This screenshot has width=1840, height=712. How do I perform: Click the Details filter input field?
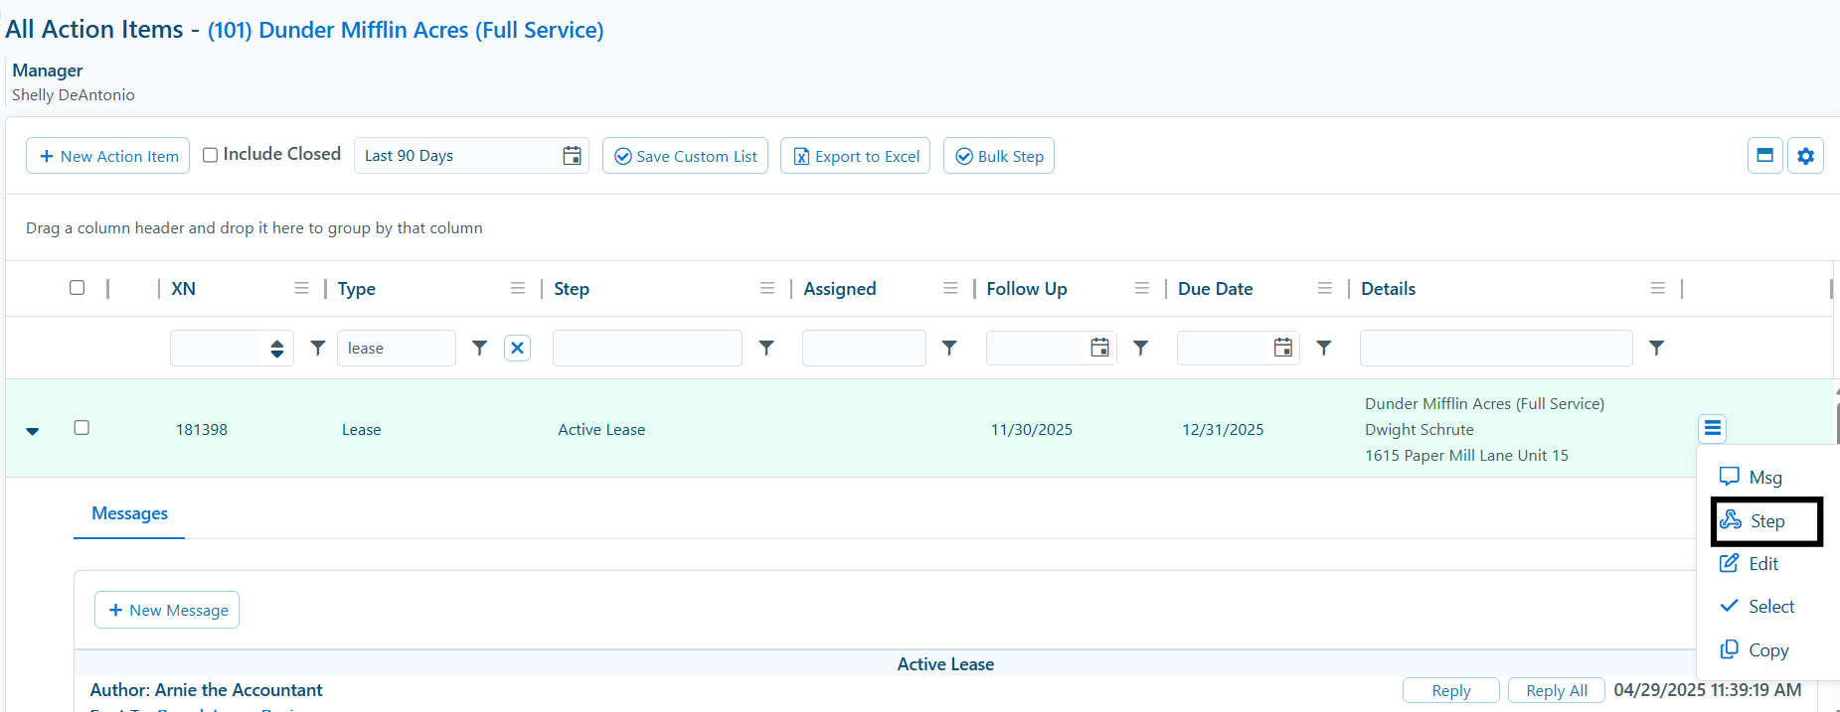[x=1496, y=349]
